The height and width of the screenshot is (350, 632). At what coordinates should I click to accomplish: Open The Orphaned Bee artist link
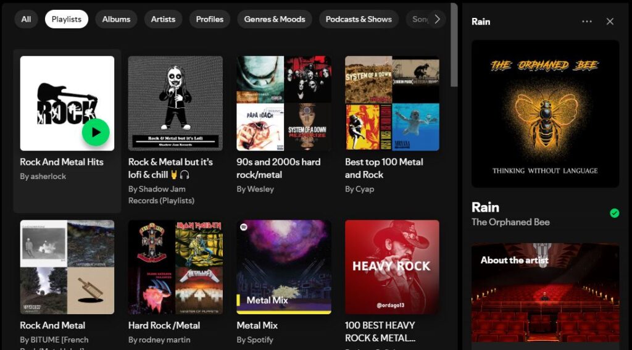pos(510,222)
